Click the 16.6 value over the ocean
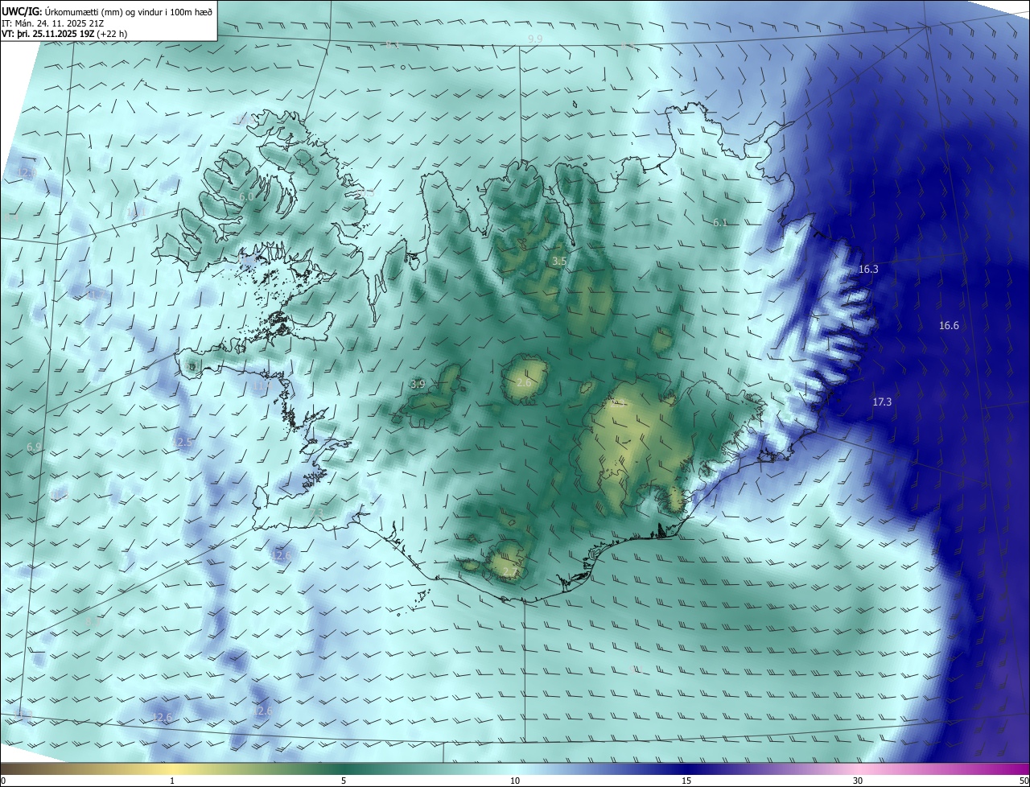The image size is (1030, 787). pyautogui.click(x=949, y=326)
